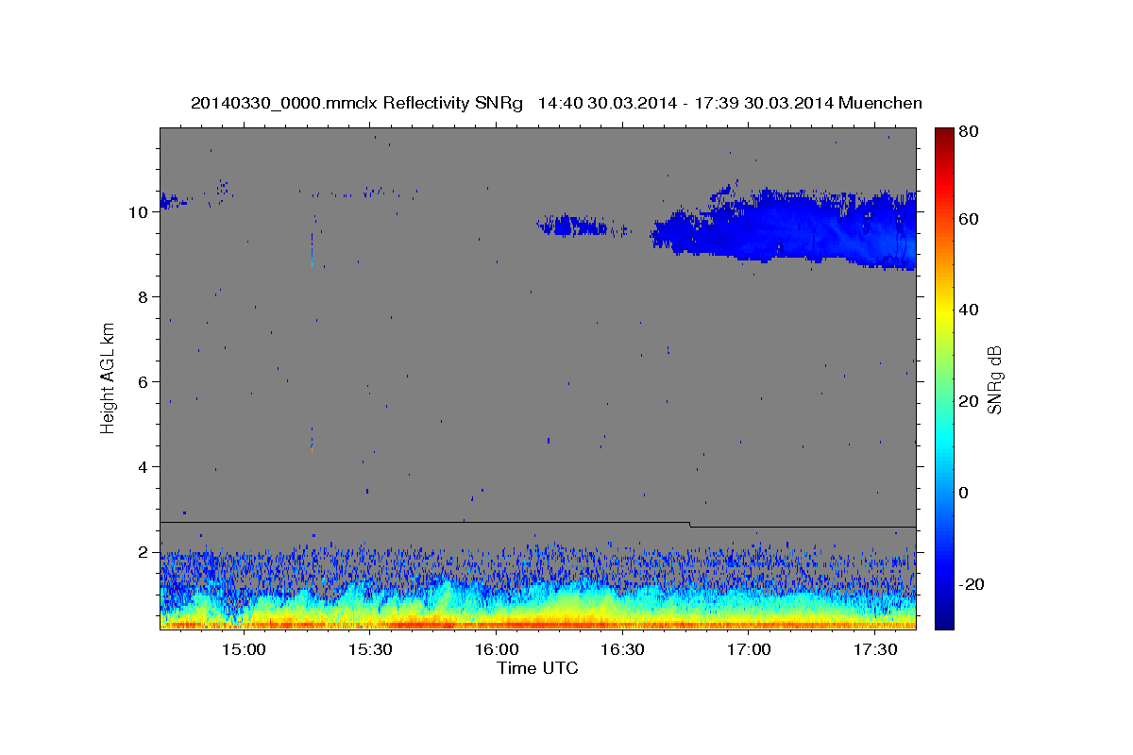Click the 'Muenchen' location label in the title
The width and height of the screenshot is (1133, 755).
[882, 103]
